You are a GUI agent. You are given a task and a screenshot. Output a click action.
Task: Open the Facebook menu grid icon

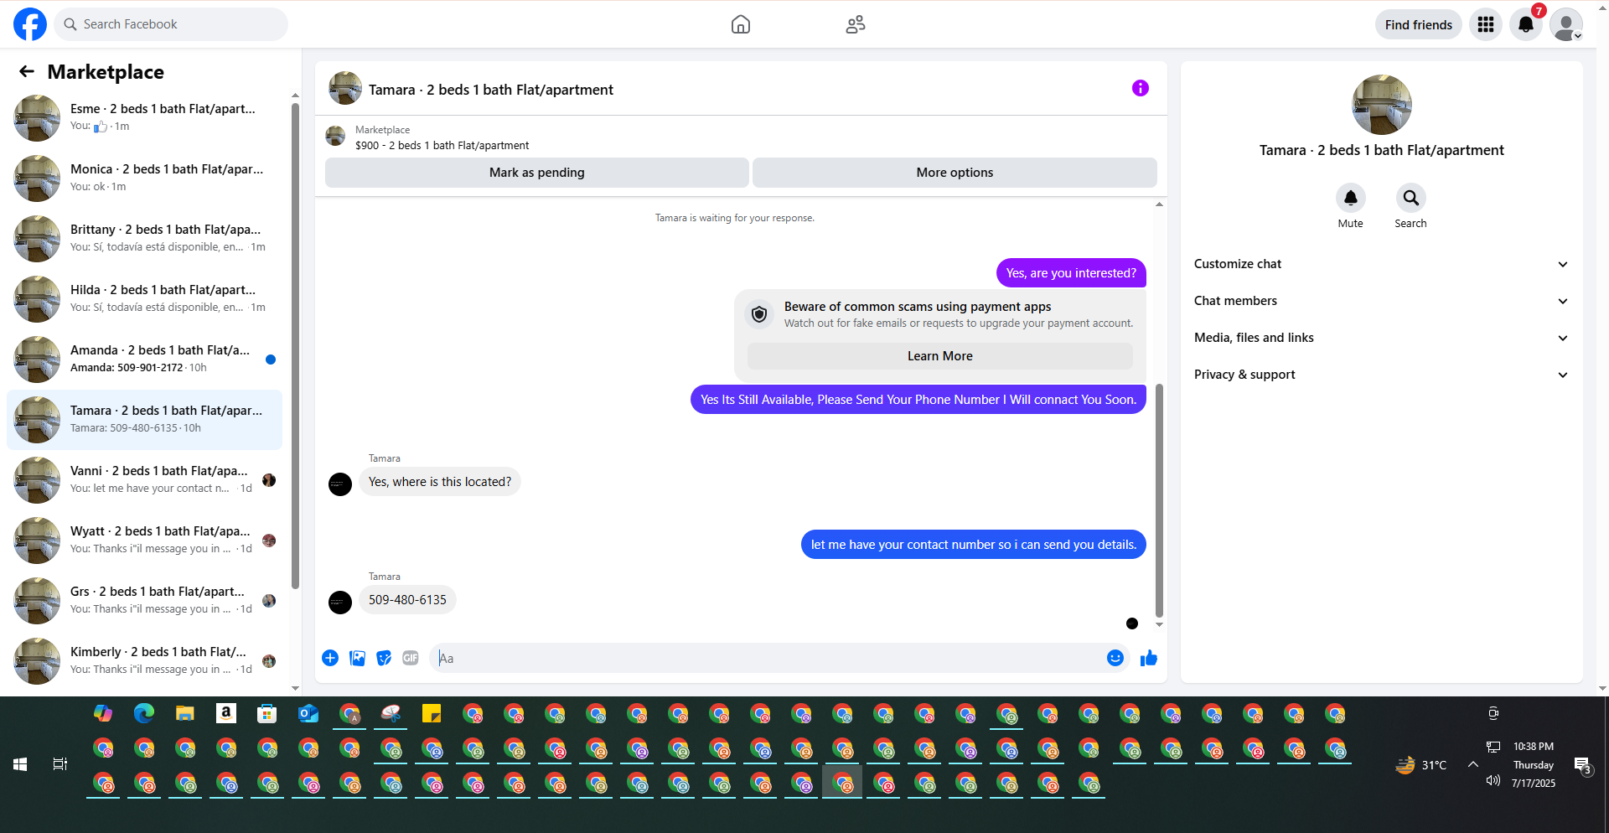click(1486, 24)
